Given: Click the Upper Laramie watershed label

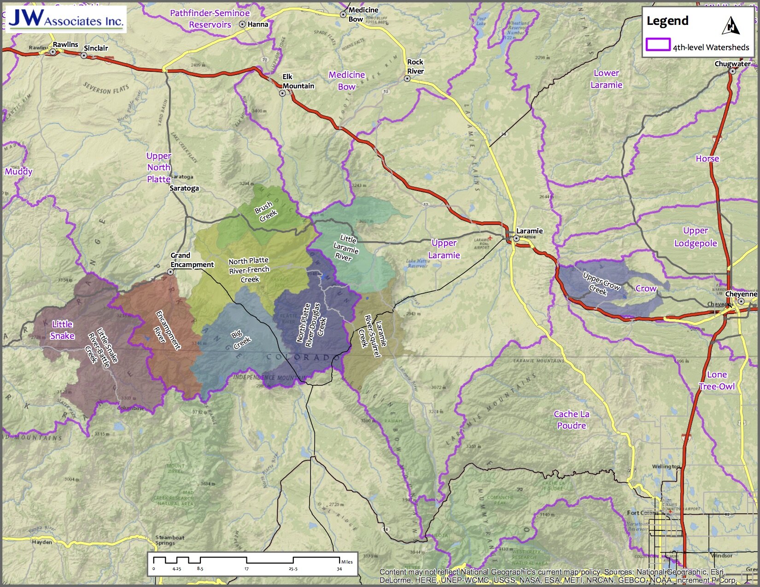Looking at the screenshot, I should tap(444, 249).
